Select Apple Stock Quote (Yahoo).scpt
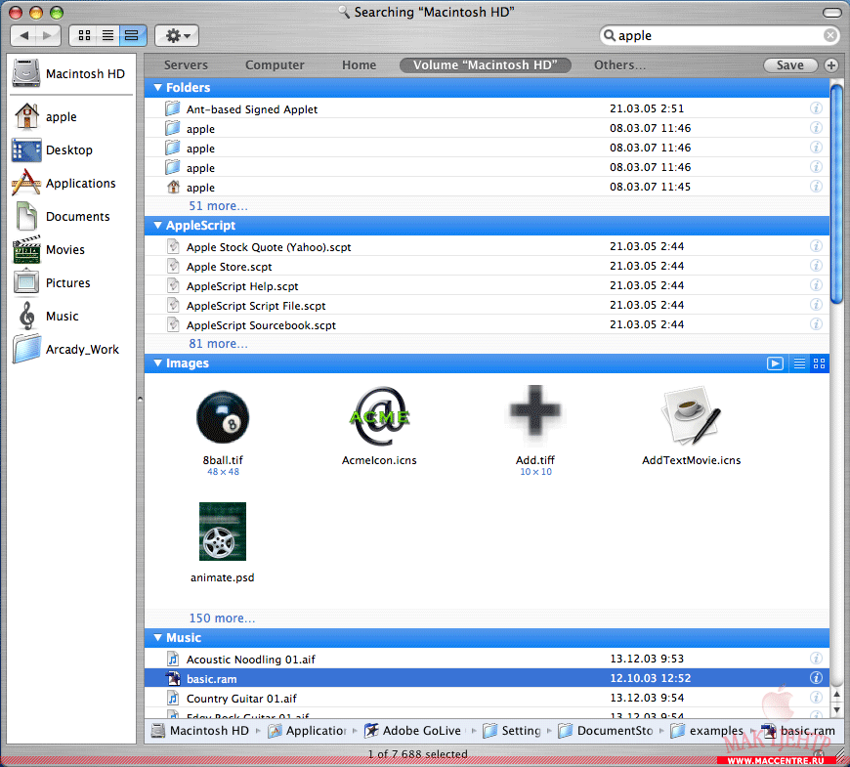The image size is (850, 767). click(487, 246)
